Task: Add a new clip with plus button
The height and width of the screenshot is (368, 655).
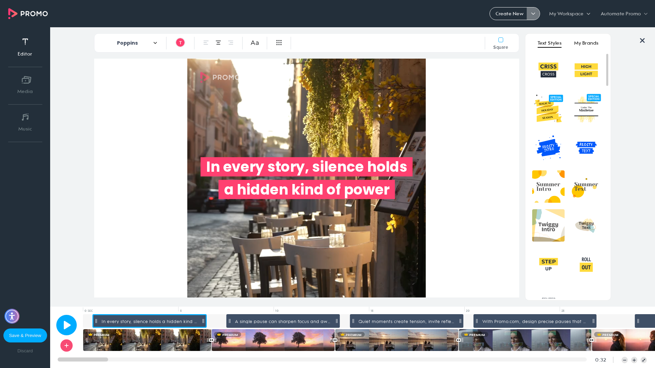Action: click(67, 346)
